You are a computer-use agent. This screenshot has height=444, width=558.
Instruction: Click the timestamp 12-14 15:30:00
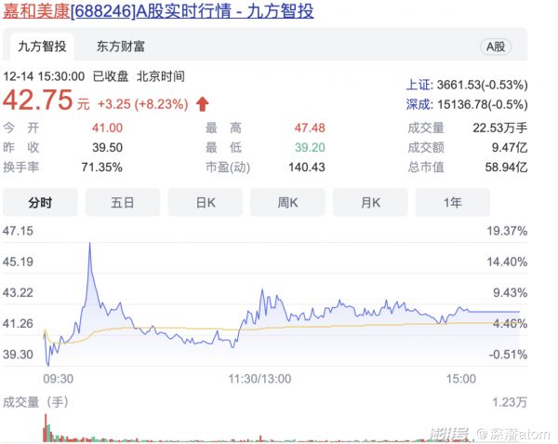tap(44, 76)
